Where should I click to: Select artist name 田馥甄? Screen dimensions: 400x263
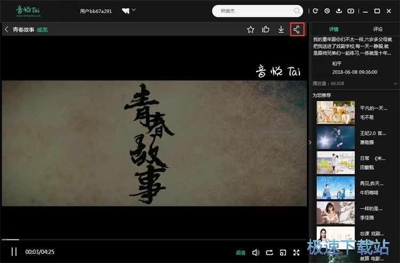(366, 168)
